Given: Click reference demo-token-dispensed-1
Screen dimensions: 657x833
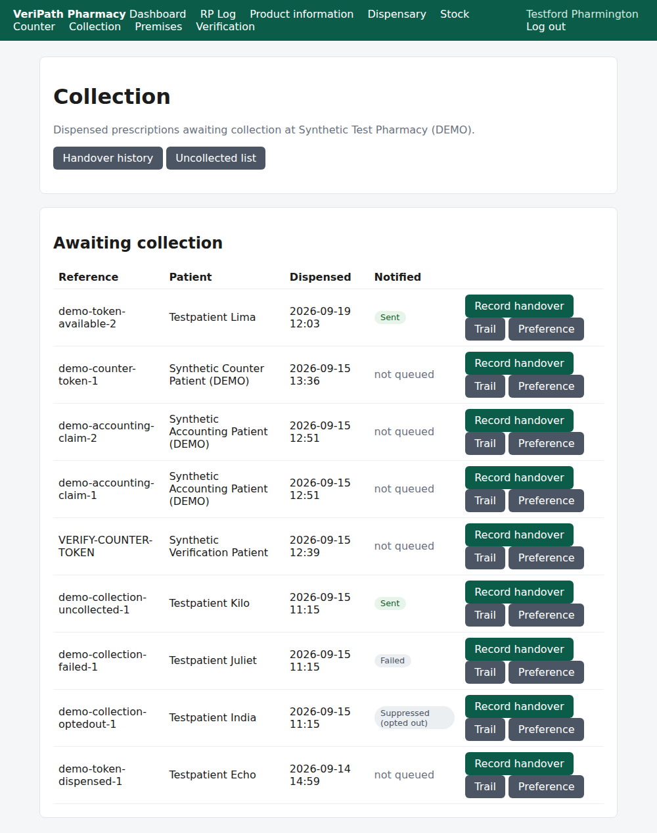Looking at the screenshot, I should [92, 775].
